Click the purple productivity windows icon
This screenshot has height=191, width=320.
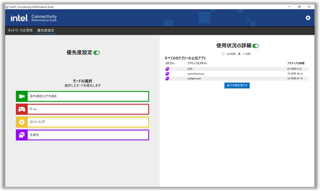tap(22, 135)
